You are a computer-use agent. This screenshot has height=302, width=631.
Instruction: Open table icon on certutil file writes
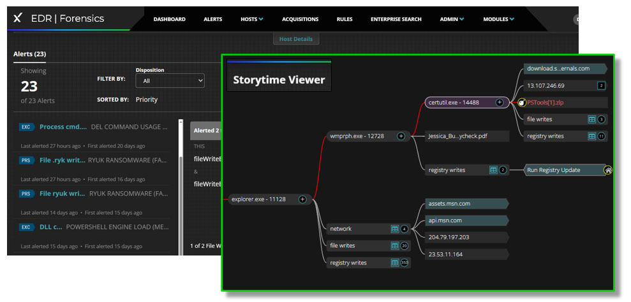coord(591,119)
